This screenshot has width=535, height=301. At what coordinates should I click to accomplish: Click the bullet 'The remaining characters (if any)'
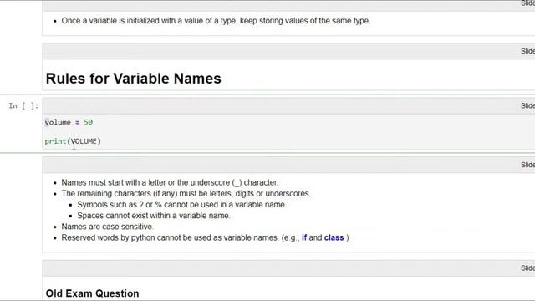point(186,193)
